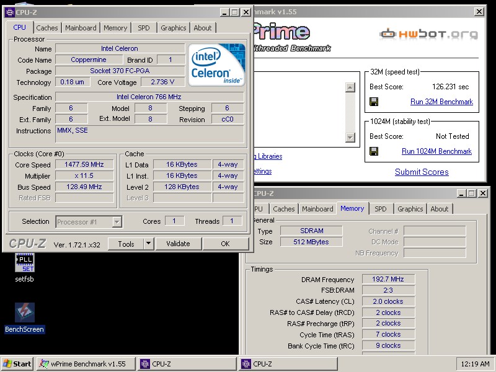Click the HWBOT.org logo in wPrime
Viewport: 496px width, 372px height.
pos(429,33)
